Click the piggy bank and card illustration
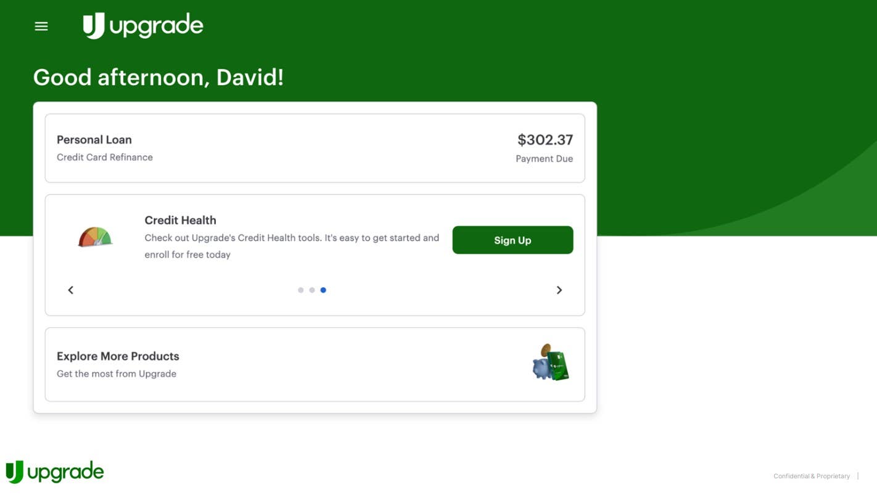 pos(550,362)
